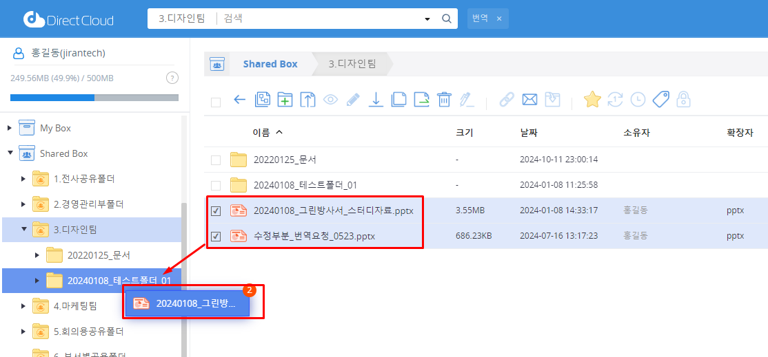The image size is (768, 357).
Task: Expand the 4.마케팅팀 folder arrow
Action: tap(24, 306)
